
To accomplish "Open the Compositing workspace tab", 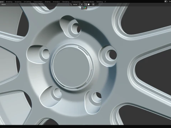I will coord(76,2).
